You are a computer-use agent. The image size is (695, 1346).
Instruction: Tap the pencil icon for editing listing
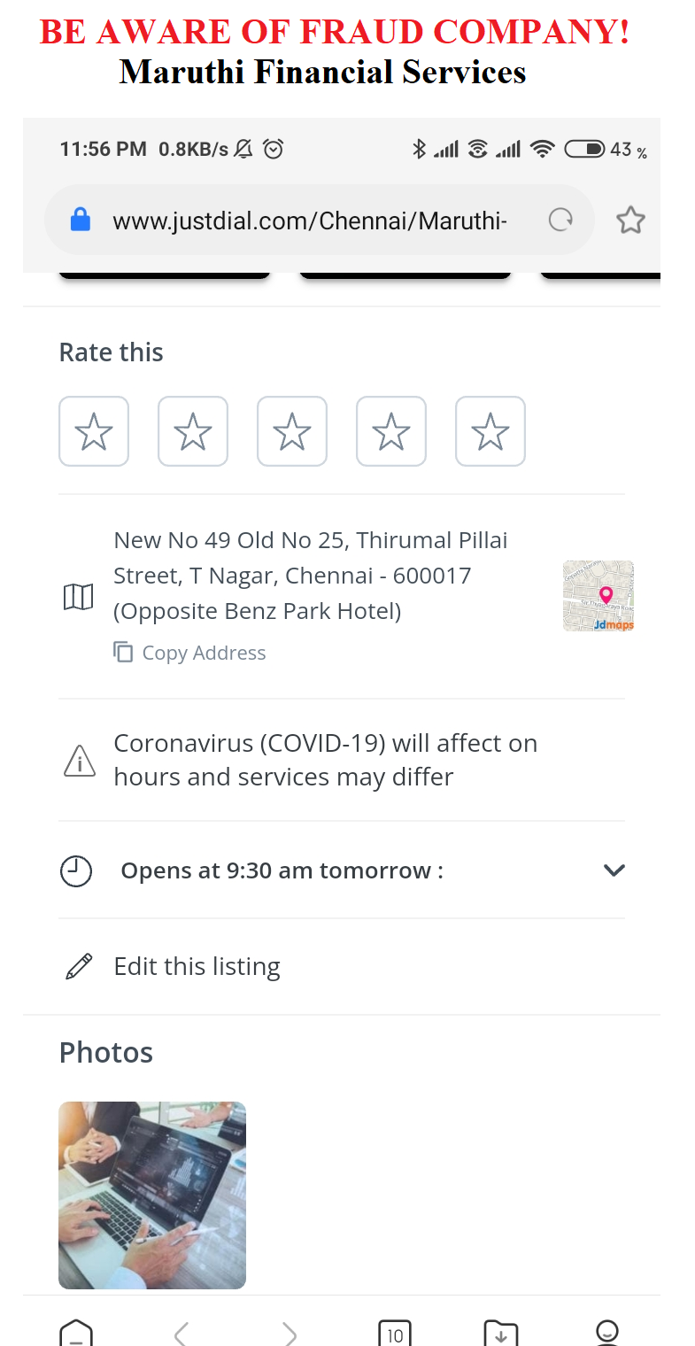pyautogui.click(x=79, y=966)
